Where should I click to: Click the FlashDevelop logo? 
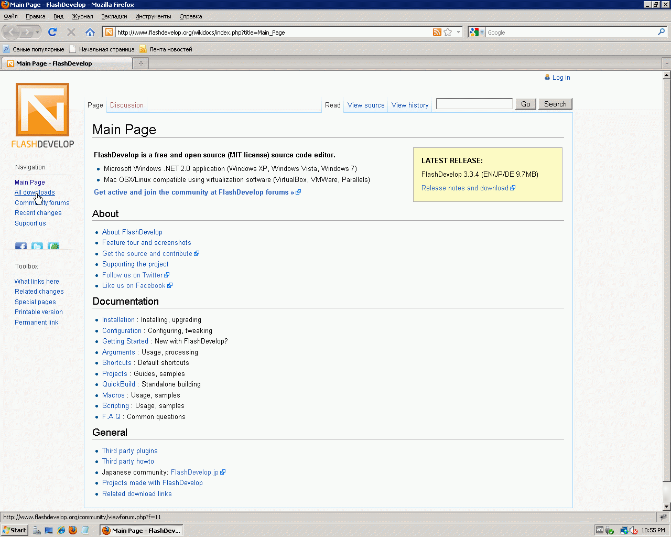(x=42, y=115)
